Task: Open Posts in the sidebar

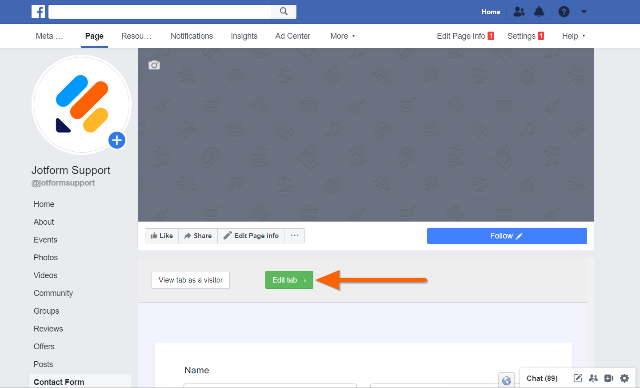Action: tap(43, 364)
